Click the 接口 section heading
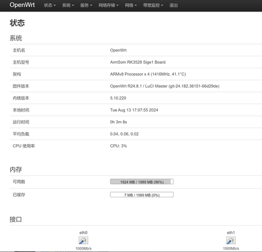The height and width of the screenshot is (252, 262). [x=16, y=219]
